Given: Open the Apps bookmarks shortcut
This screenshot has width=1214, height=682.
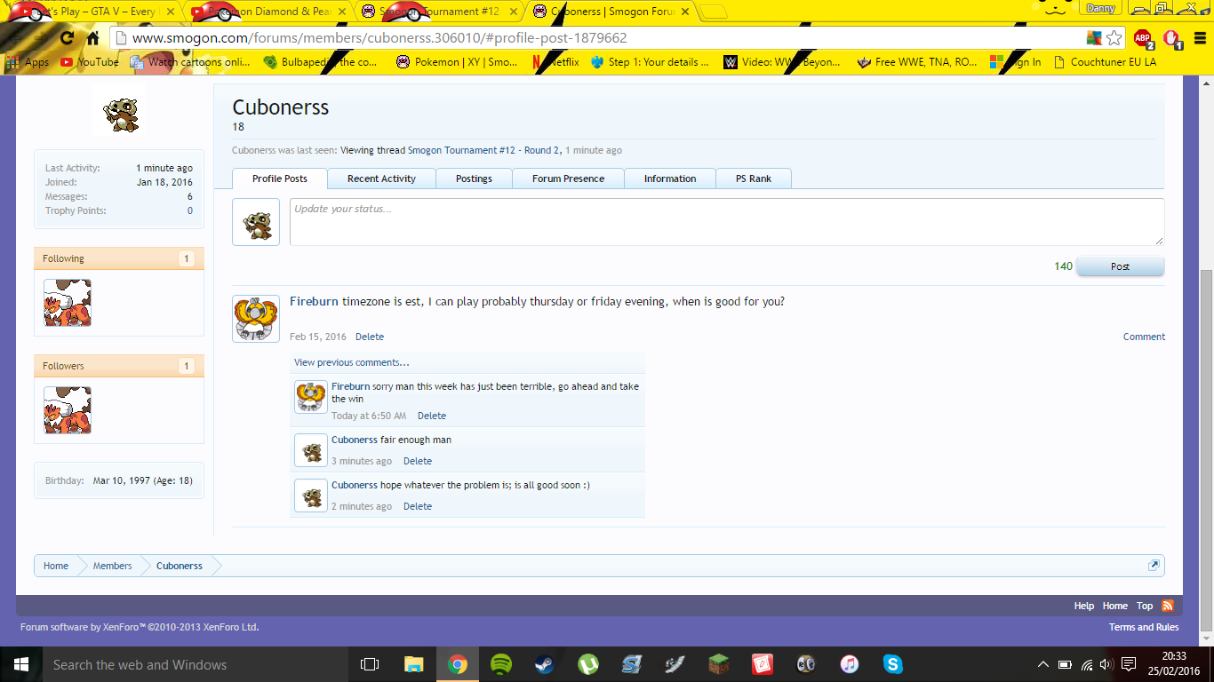Looking at the screenshot, I should (28, 62).
